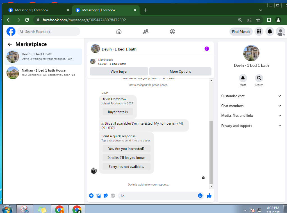Focus the Search Facebook field
This screenshot has width=287, height=213.
(49, 31)
